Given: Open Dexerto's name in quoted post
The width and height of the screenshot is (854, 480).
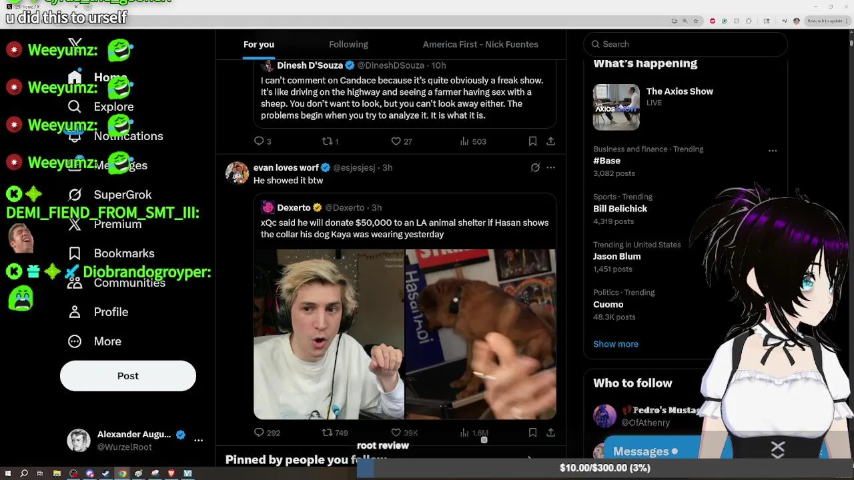Looking at the screenshot, I should pos(294,207).
